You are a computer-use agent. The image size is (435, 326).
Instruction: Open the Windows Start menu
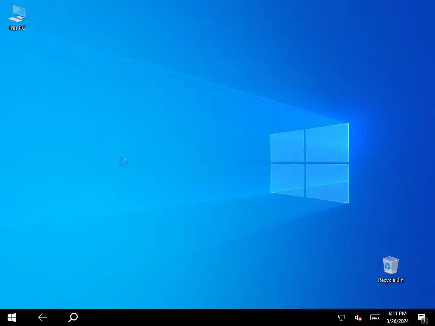[12, 318]
